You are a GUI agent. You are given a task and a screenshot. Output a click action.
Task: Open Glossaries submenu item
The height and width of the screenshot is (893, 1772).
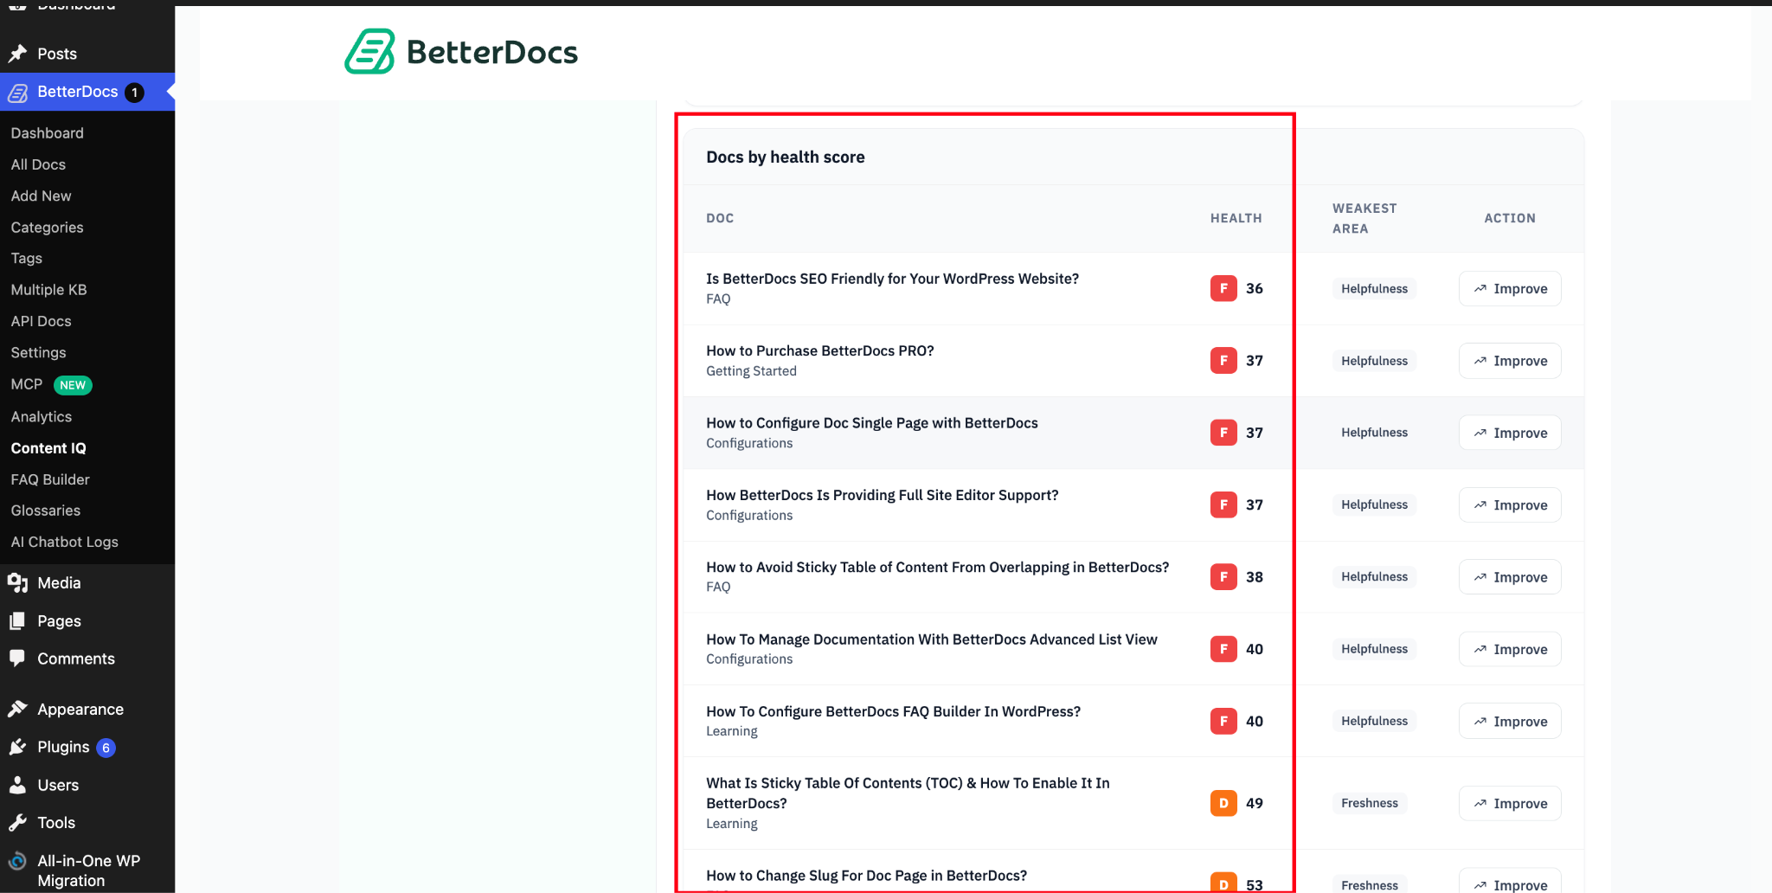point(46,511)
